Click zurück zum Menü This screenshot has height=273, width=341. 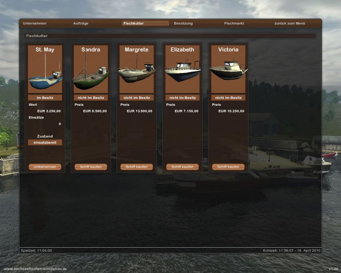point(290,23)
